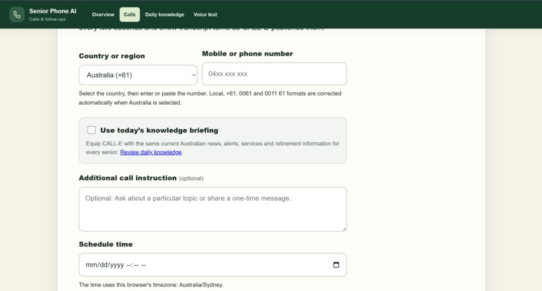This screenshot has width=542, height=291.
Task: Open the calendar picker icon in Schedule time
Action: [x=336, y=265]
